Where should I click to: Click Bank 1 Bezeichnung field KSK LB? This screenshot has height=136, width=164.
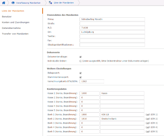(x=122, y=115)
